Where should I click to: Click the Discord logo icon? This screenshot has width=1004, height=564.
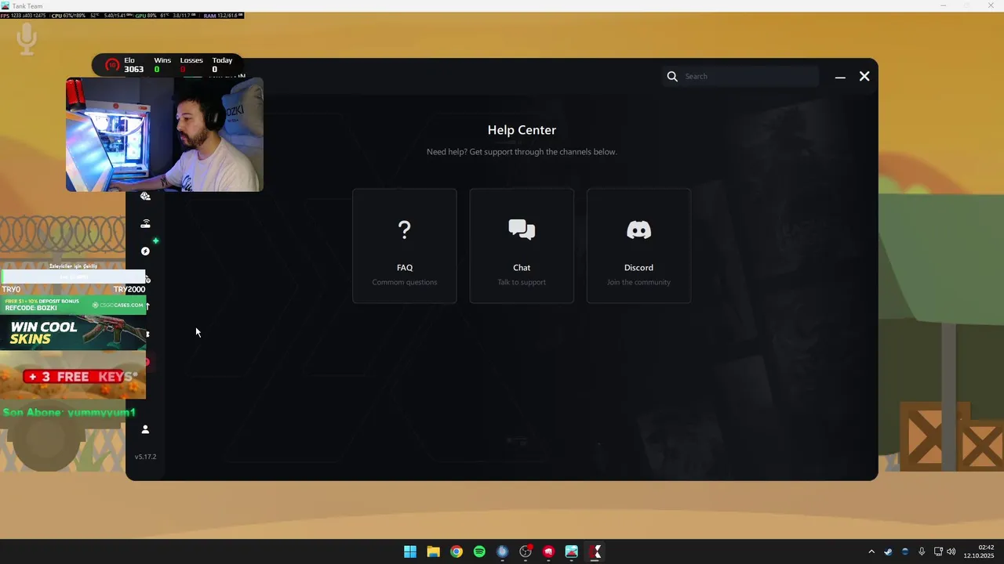(638, 230)
